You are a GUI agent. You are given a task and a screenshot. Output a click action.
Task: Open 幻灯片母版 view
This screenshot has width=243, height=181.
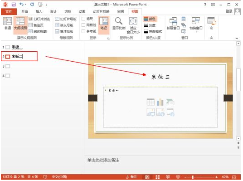click(x=66, y=19)
